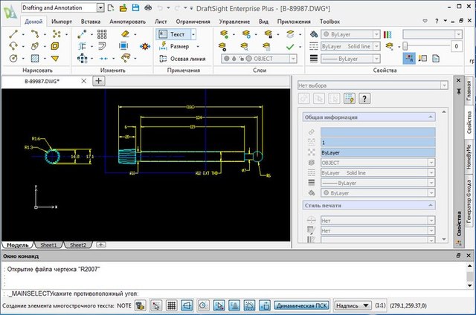Toggle snap mode button in status bar
The image size is (476, 315).
coord(156,305)
